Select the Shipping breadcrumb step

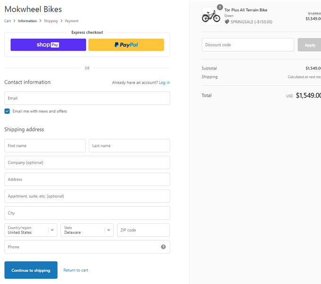click(x=51, y=21)
